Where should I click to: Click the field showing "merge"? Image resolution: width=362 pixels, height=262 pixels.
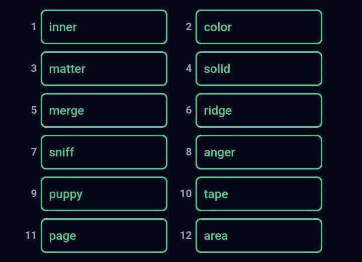click(104, 110)
